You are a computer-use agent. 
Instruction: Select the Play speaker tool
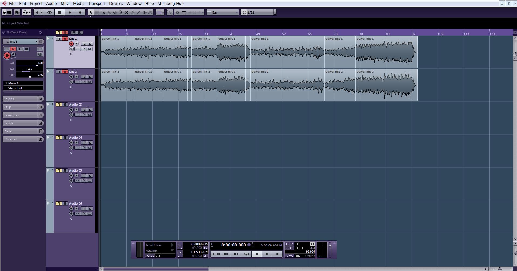coord(145,12)
